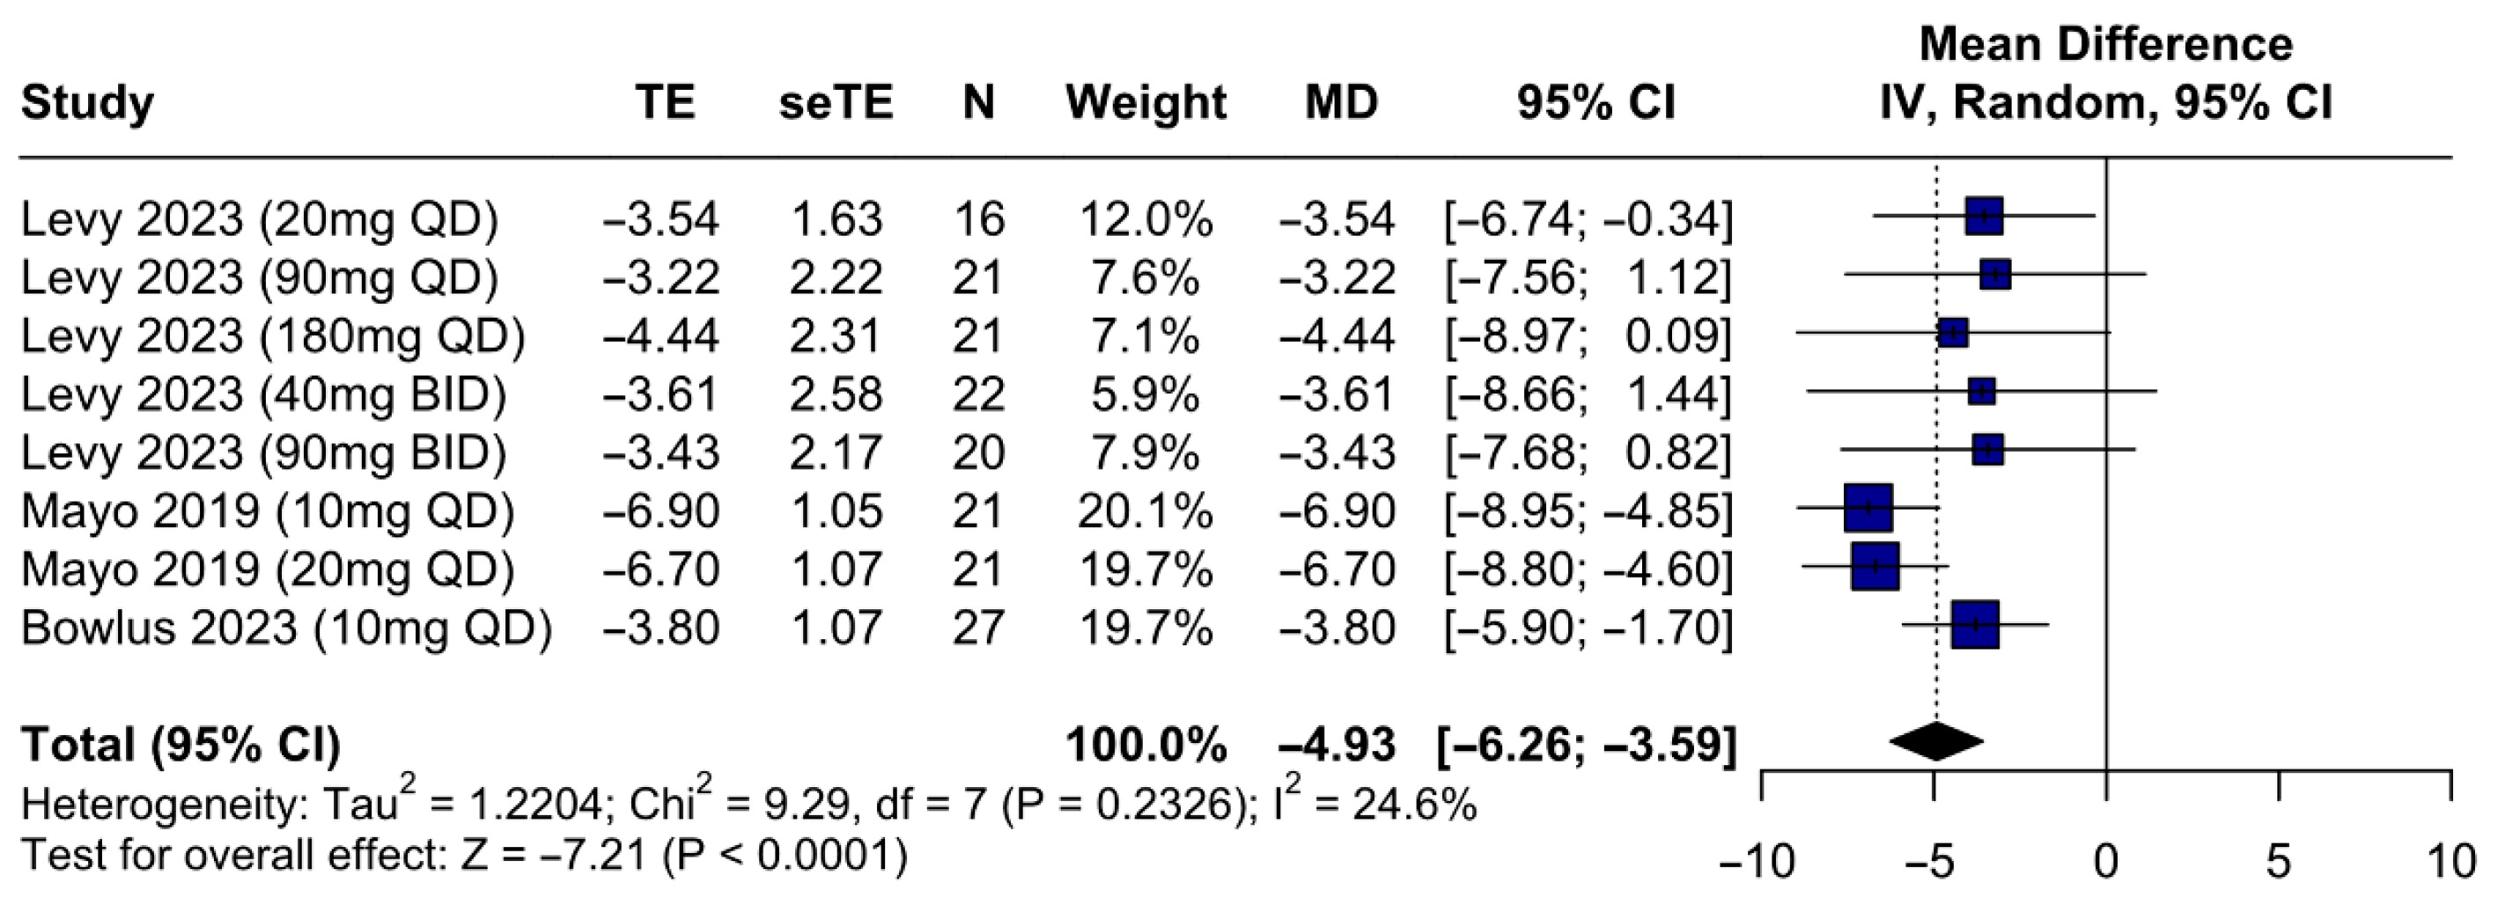Select the Levy 2023 (180mg QD) study label
Image resolution: width=2498 pixels, height=905 pixels.
(x=272, y=335)
